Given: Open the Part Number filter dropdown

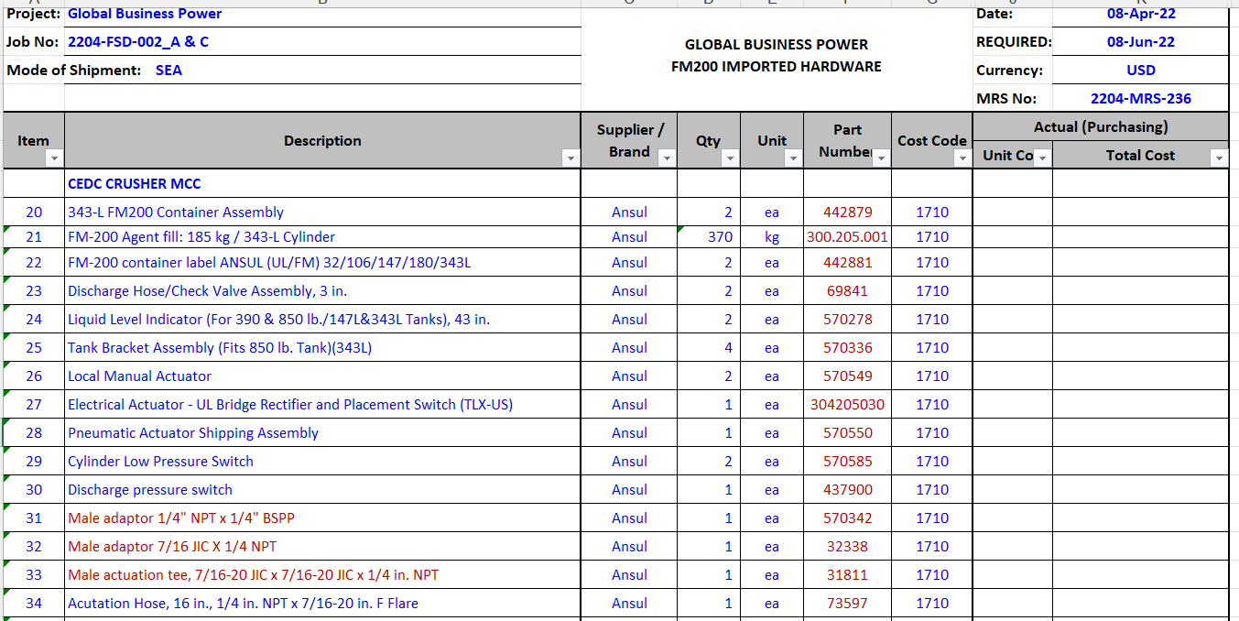Looking at the screenshot, I should coord(881,158).
